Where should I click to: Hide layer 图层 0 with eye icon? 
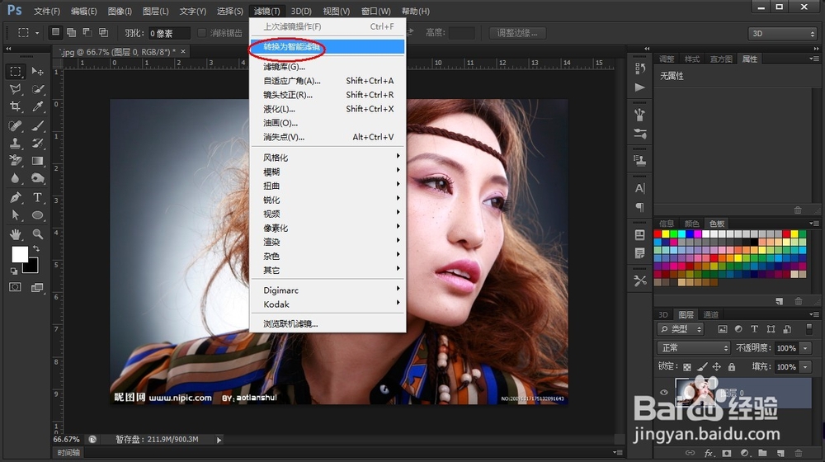tap(664, 393)
